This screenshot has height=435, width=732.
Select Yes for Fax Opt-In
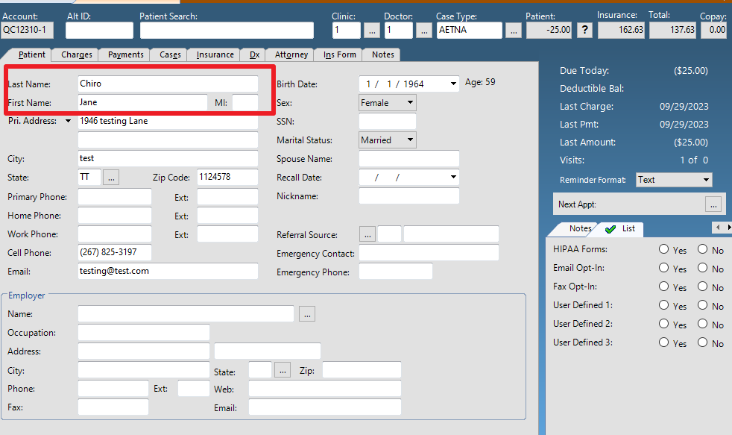[x=664, y=287]
